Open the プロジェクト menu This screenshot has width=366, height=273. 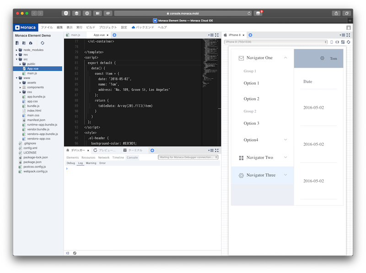pos(108,27)
